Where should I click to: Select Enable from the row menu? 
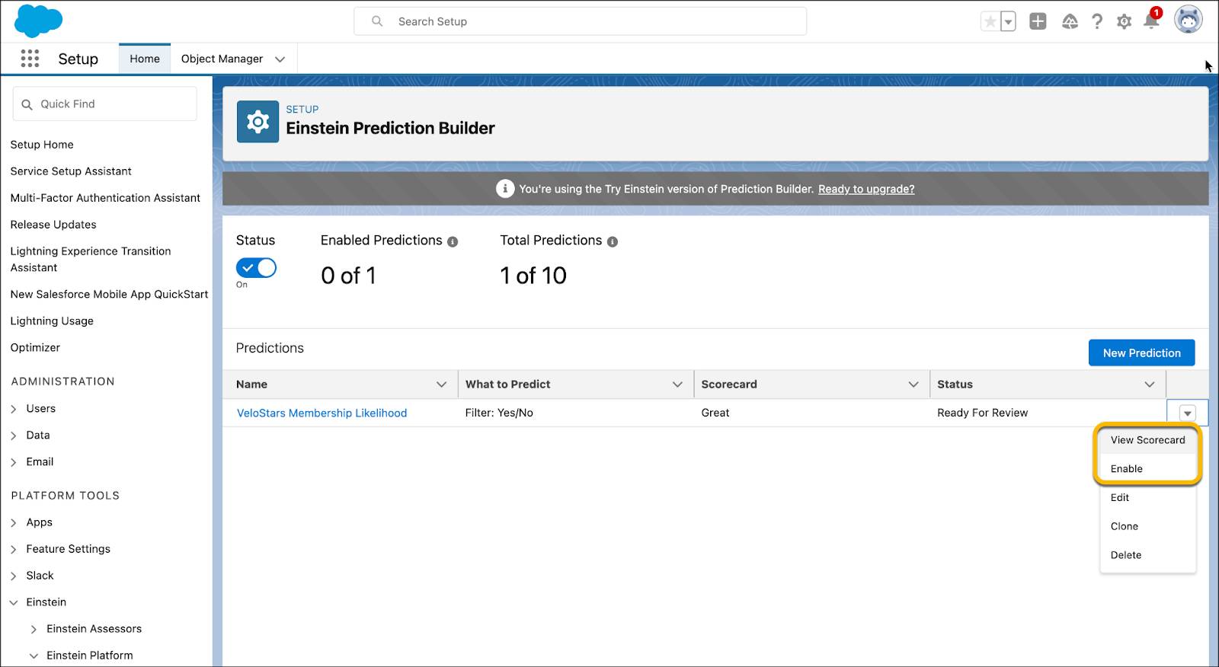(1147, 469)
